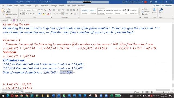The image size is (174, 98).
Task: Increase the font size
Action: [x=39, y=10]
